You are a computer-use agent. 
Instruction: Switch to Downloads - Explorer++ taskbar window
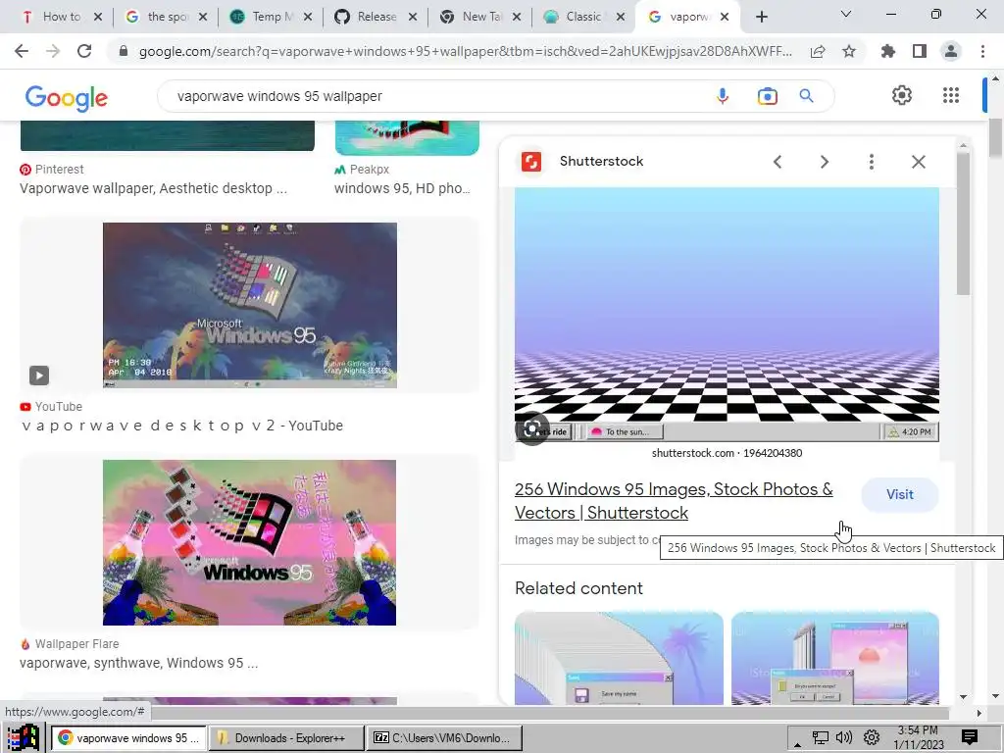click(x=286, y=738)
